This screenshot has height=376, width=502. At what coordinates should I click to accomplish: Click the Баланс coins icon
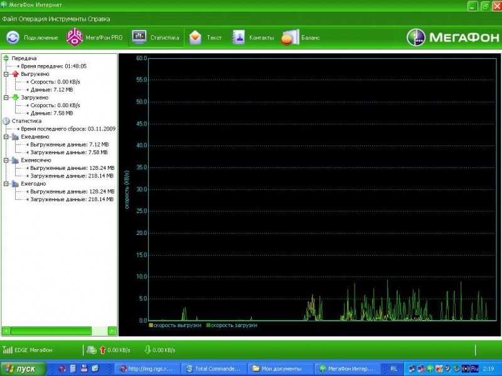tap(289, 38)
